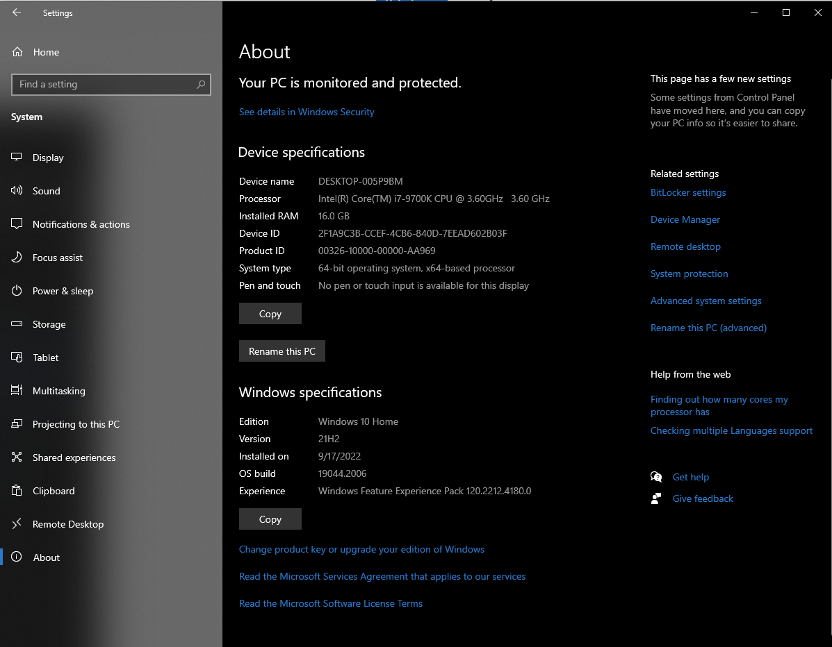Image resolution: width=832 pixels, height=647 pixels.
Task: Open System protection link
Action: pyautogui.click(x=690, y=274)
